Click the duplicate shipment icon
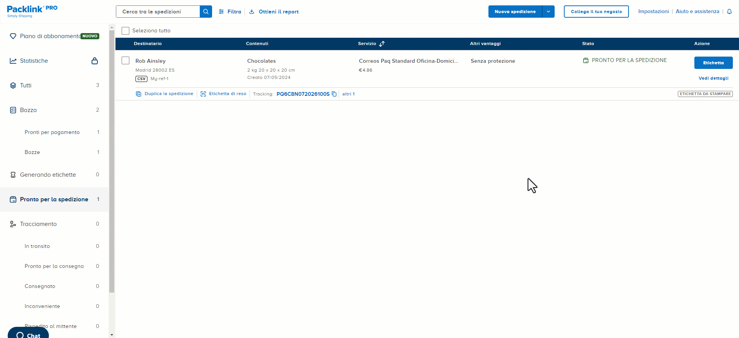Viewport: 739px width, 338px height. coord(139,94)
